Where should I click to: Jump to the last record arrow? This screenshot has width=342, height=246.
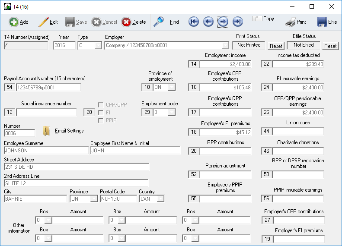tap(237, 22)
